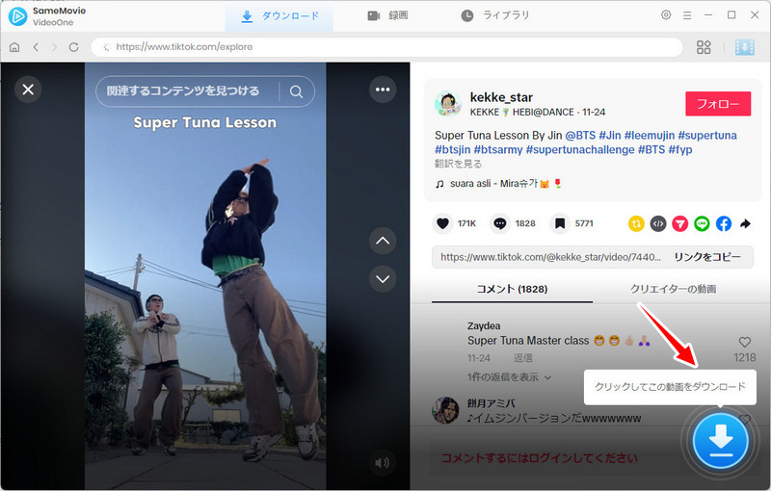Navigate back with the left arrow
The width and height of the screenshot is (771, 491).
[36, 47]
